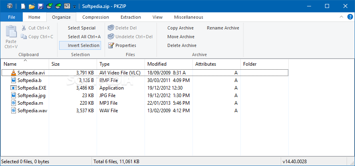Save archive using the floppy disk icon
This screenshot has height=166, width=355.
[x=40, y=6]
